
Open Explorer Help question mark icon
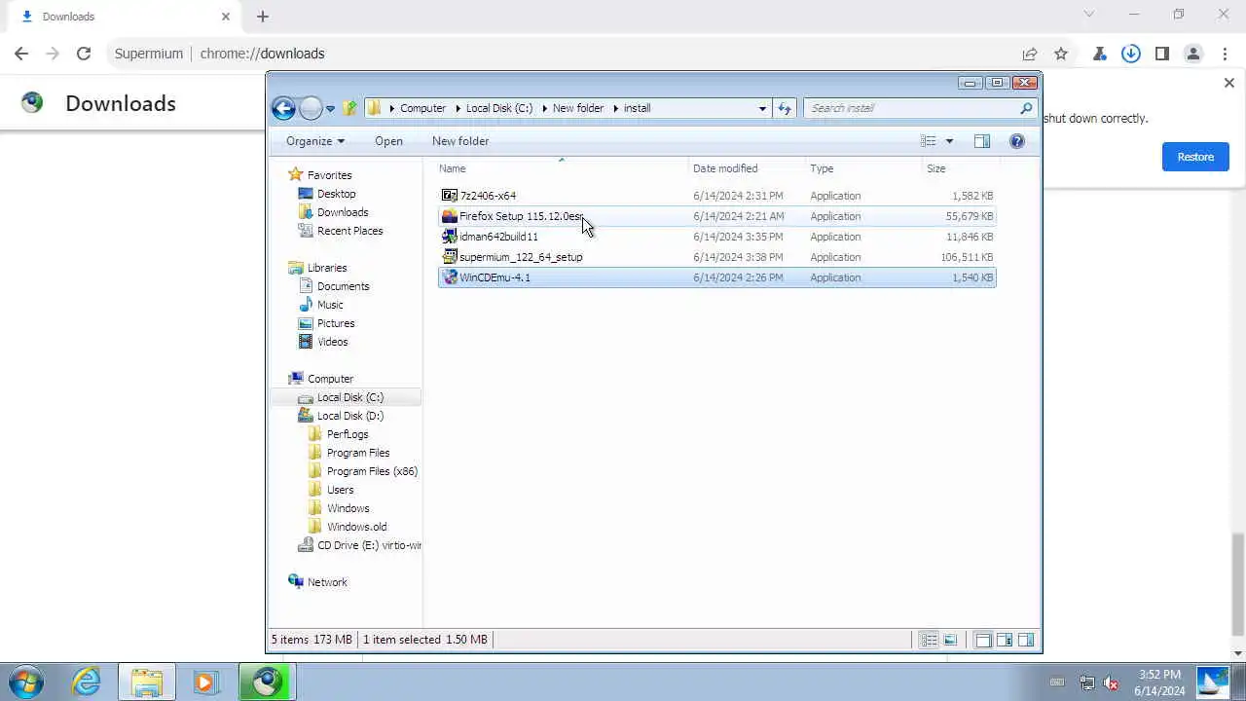click(x=1017, y=141)
